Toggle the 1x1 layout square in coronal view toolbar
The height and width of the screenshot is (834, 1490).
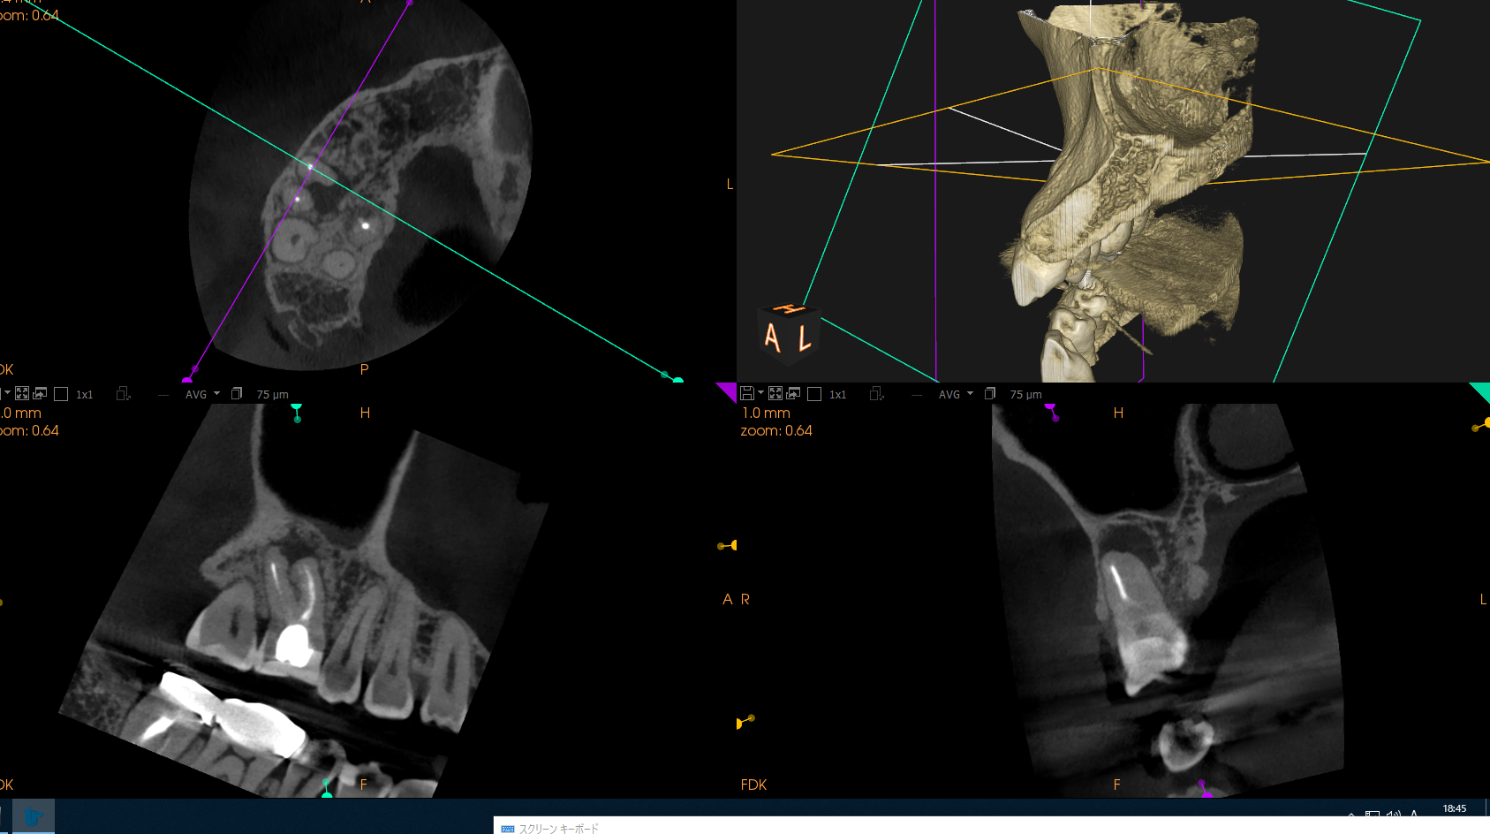[814, 394]
